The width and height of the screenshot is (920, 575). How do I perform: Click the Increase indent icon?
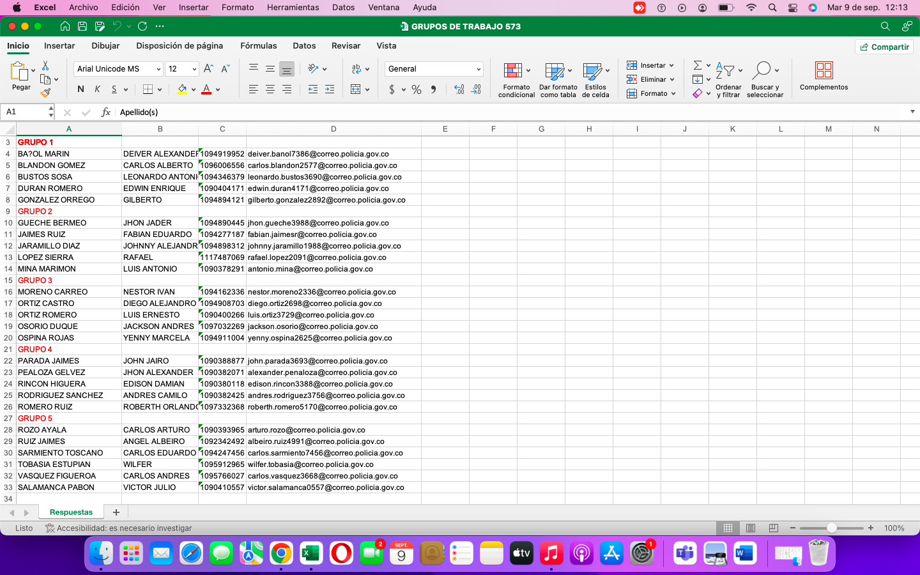coord(330,89)
